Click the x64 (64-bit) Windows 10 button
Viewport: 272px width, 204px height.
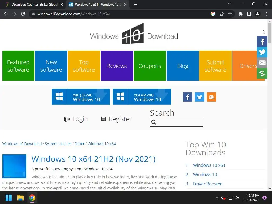(x=142, y=97)
